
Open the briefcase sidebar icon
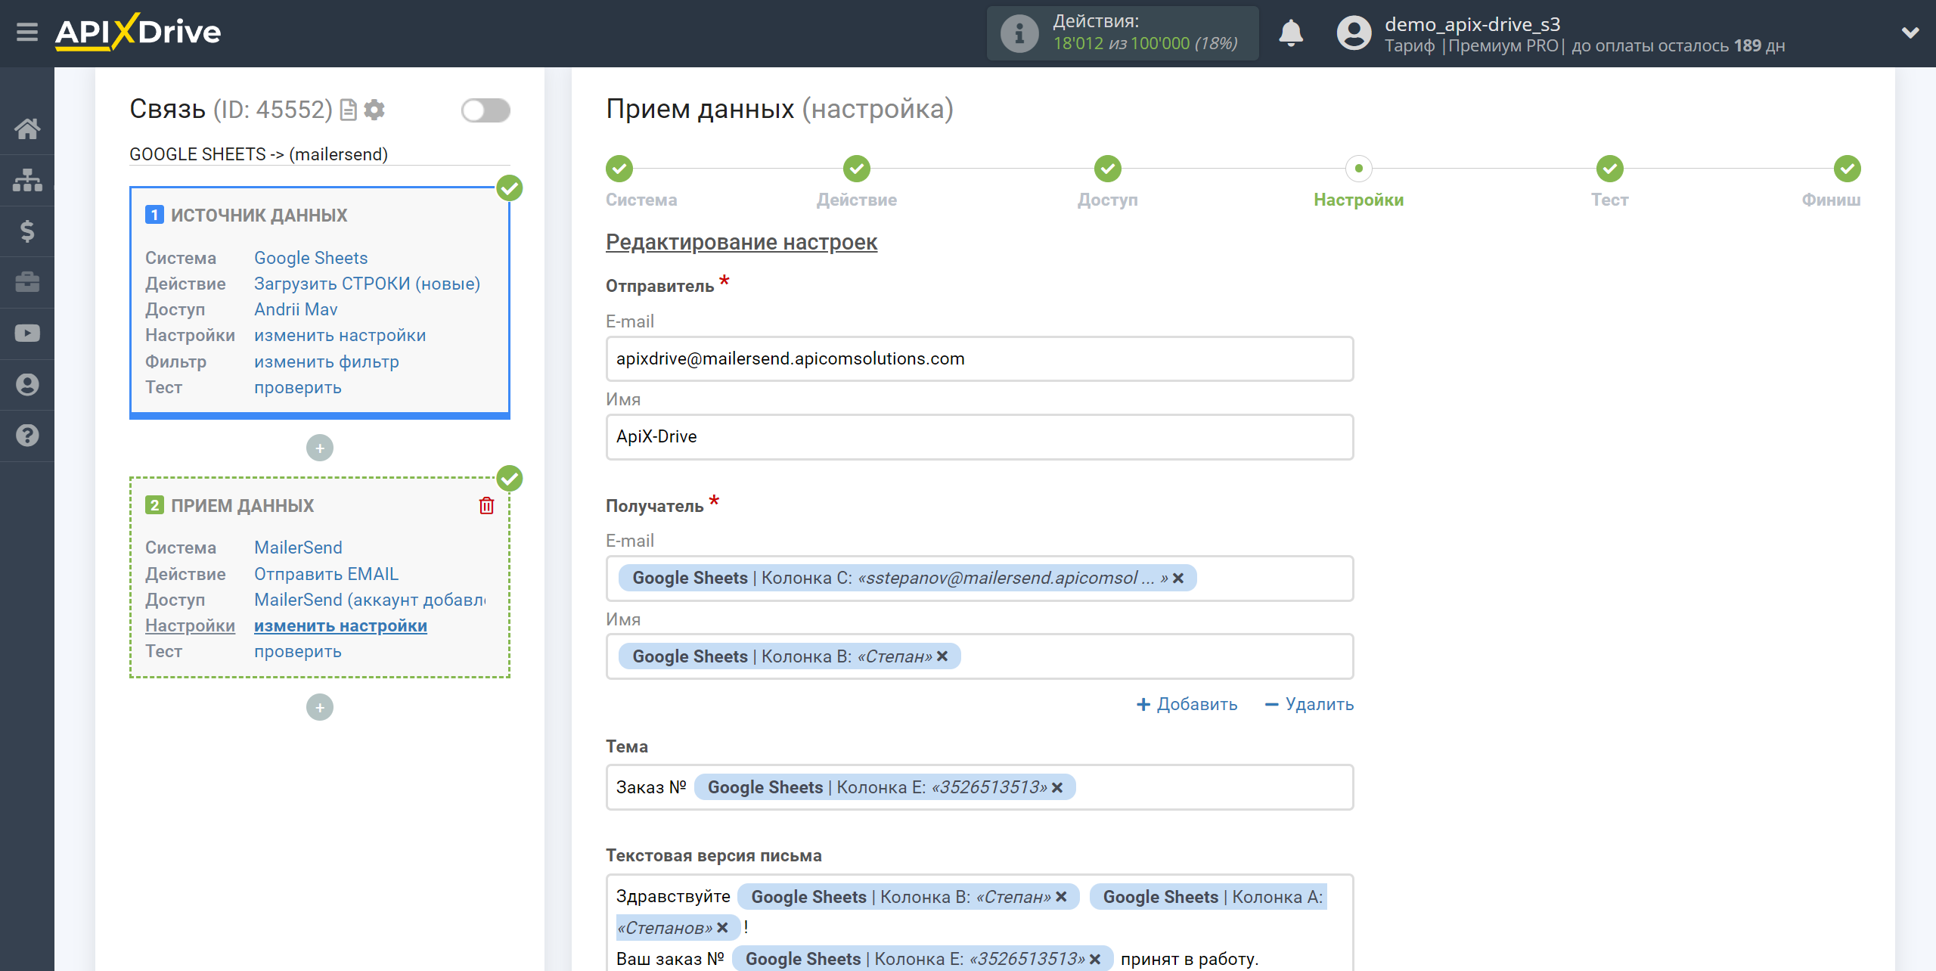(27, 282)
